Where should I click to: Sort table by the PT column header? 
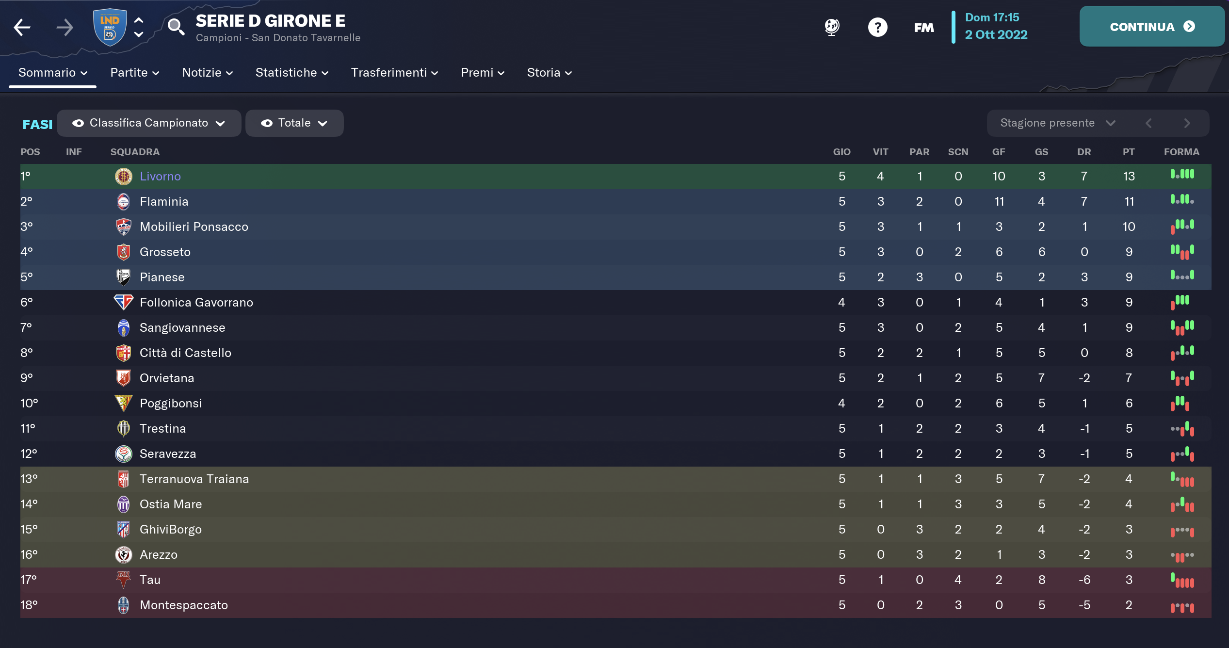coord(1128,152)
